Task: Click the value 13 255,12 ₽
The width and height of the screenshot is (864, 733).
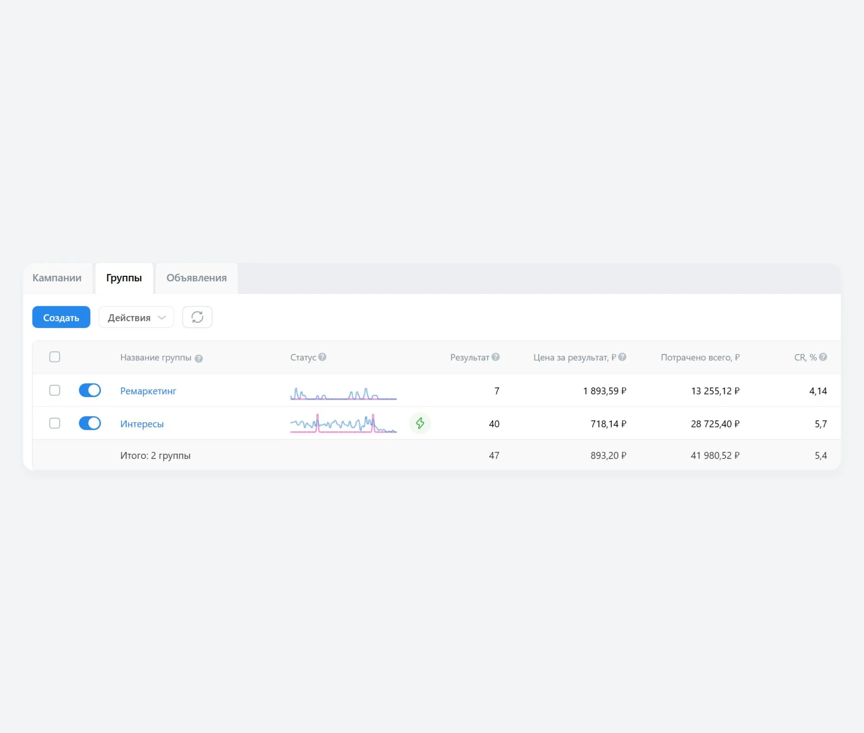Action: coord(715,390)
